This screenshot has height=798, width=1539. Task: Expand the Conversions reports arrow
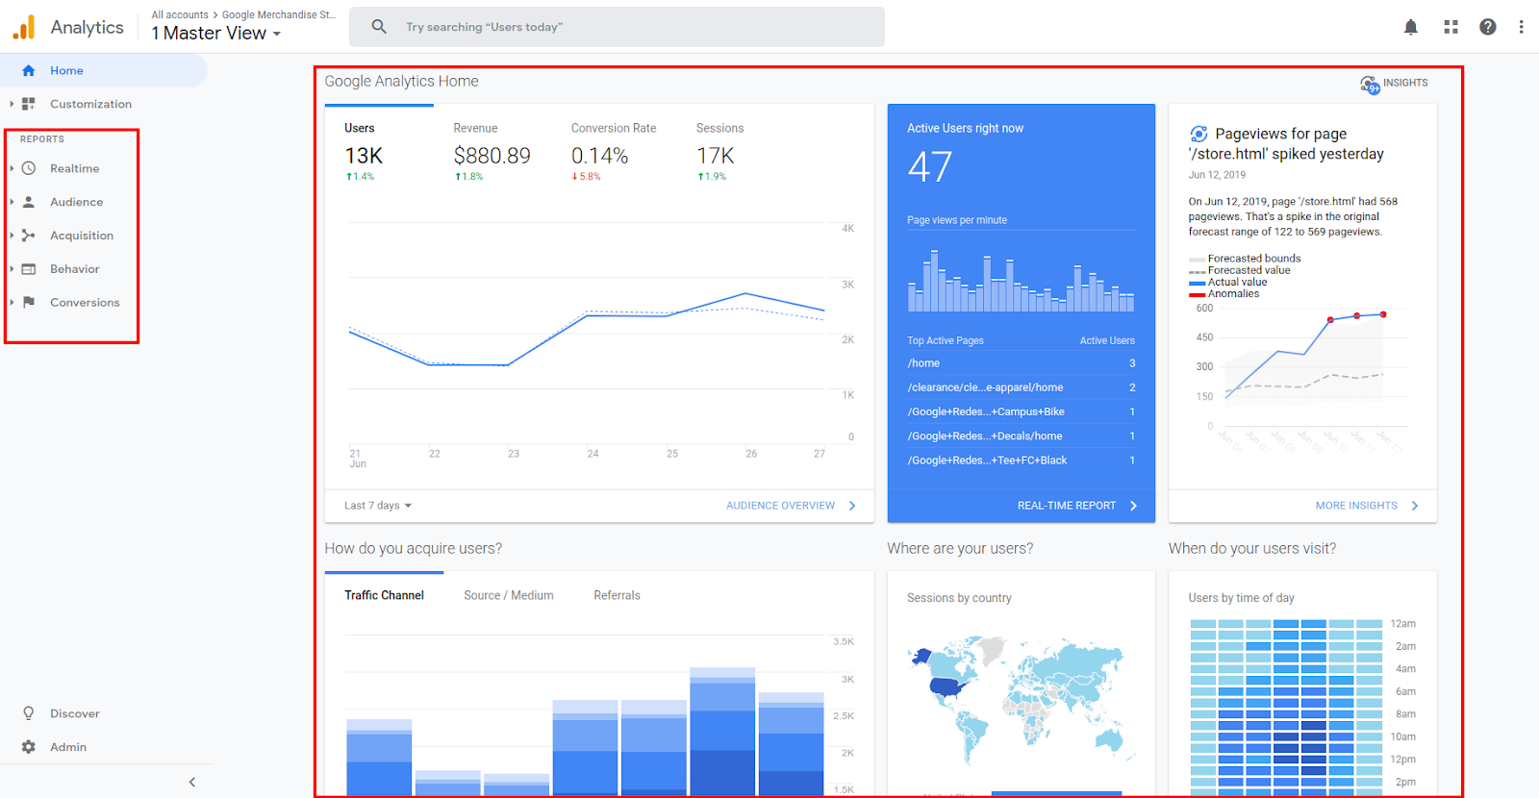[12, 302]
